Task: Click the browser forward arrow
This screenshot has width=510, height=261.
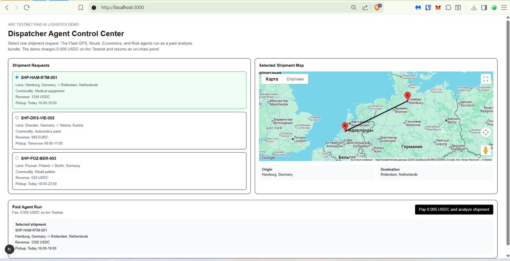Action: click(x=17, y=7)
